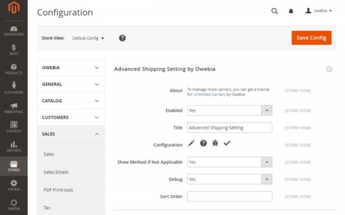Expand the GENERAL config section
The width and height of the screenshot is (345, 215).
point(71,84)
